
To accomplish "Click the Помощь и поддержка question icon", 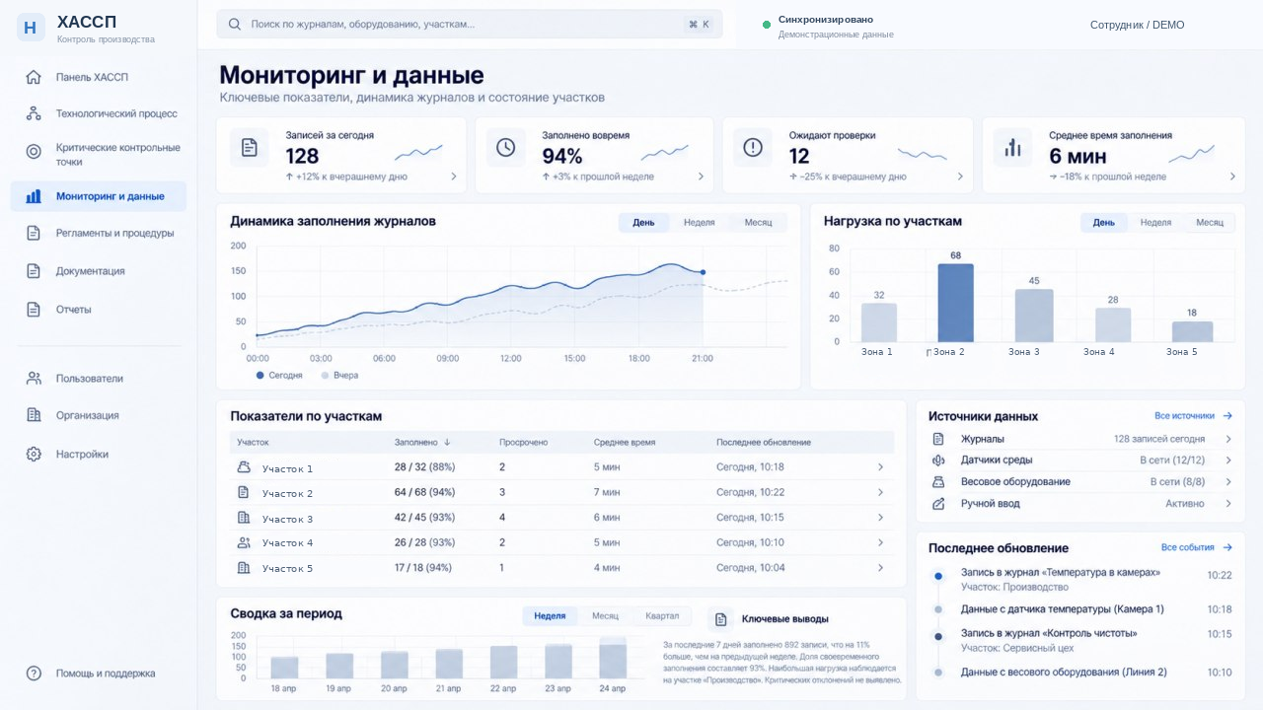I will (34, 674).
